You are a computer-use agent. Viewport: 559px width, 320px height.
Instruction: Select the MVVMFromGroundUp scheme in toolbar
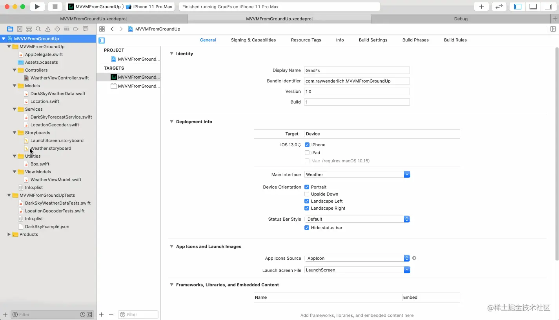pyautogui.click(x=94, y=7)
